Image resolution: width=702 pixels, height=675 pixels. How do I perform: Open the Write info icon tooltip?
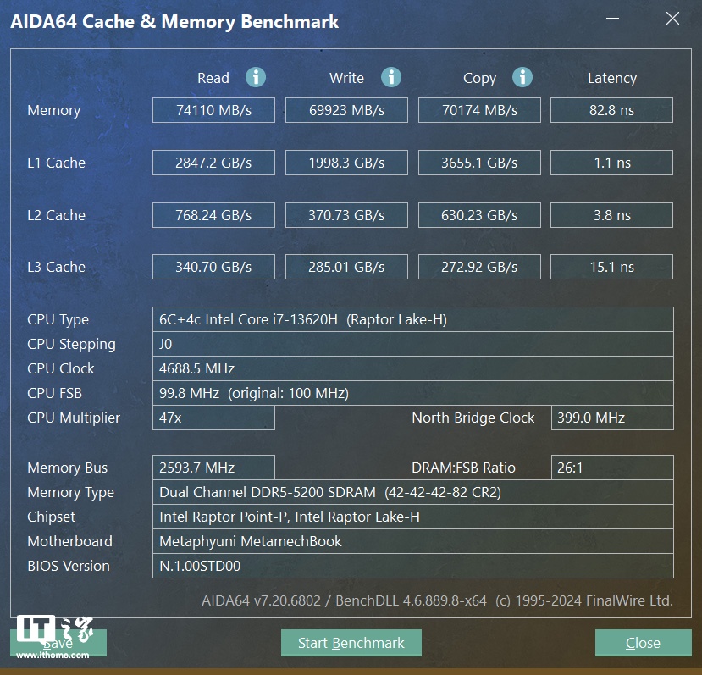(x=390, y=78)
